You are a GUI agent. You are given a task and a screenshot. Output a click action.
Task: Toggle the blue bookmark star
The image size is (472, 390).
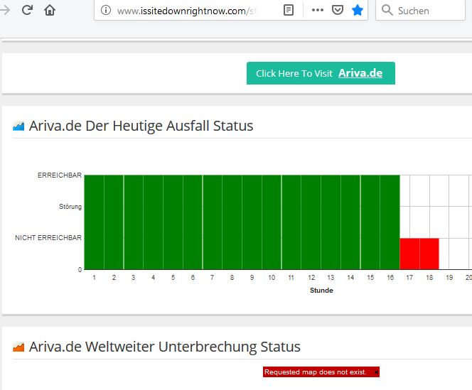click(x=358, y=10)
